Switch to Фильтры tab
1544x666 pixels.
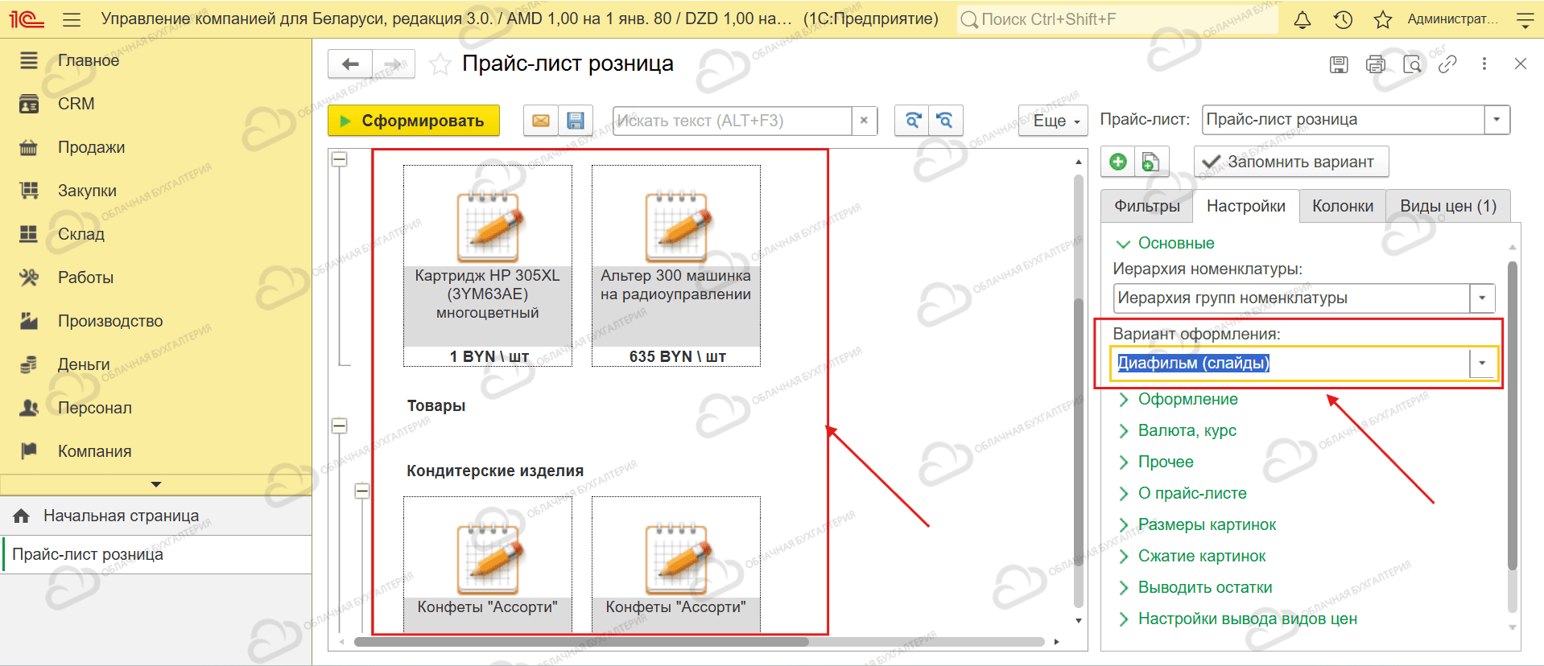1147,206
